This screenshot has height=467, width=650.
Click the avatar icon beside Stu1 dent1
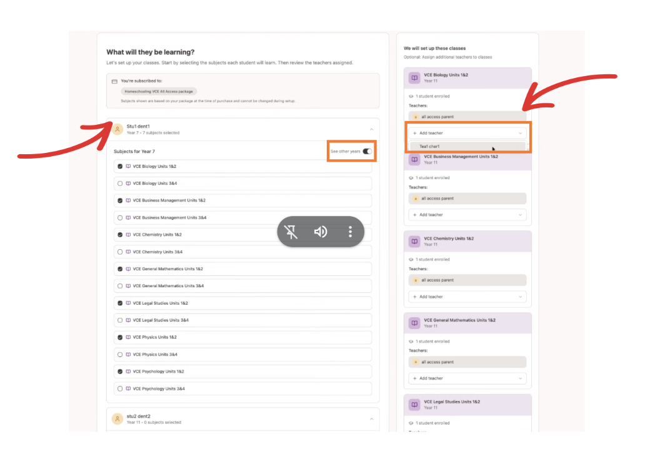click(x=117, y=129)
